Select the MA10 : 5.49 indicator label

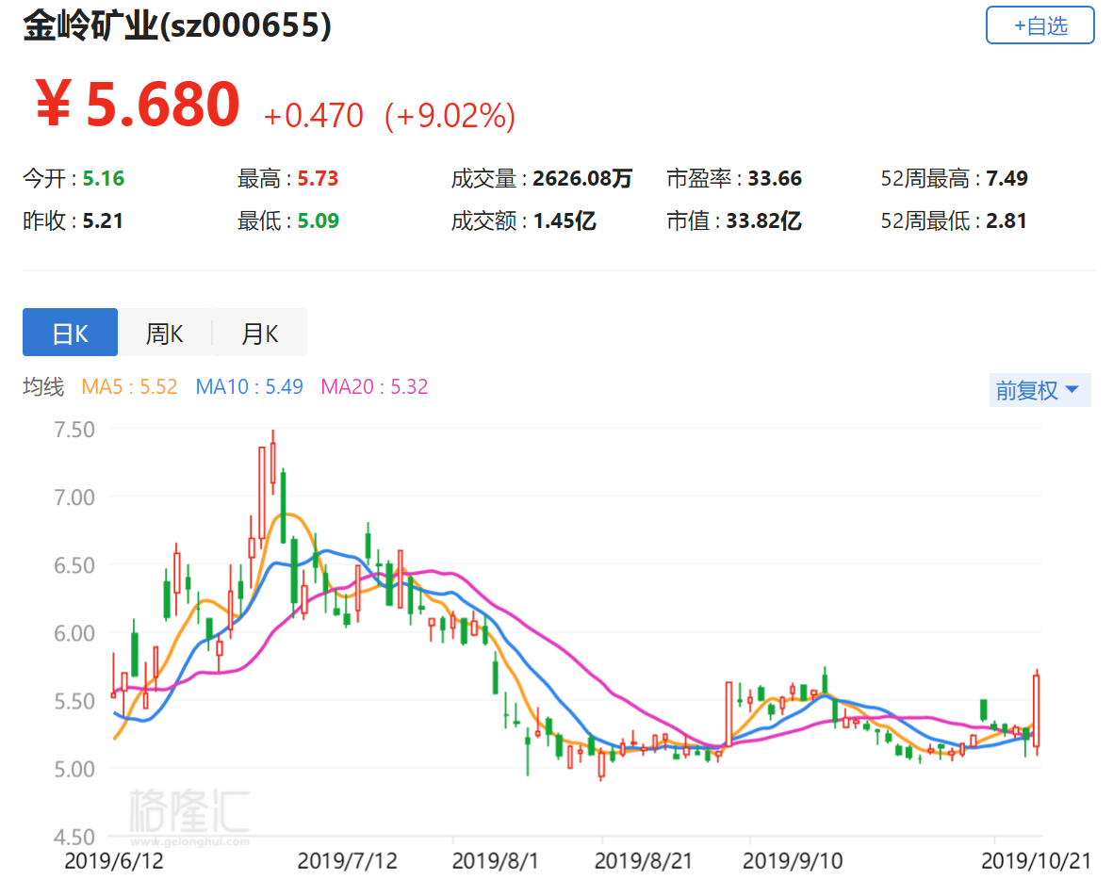pos(249,387)
